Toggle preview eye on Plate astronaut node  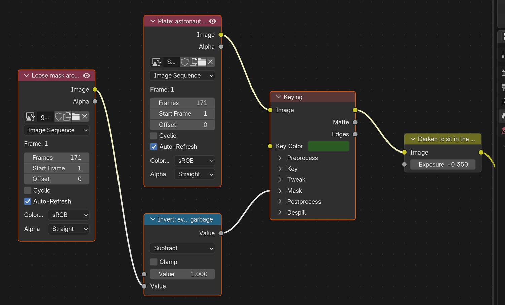point(213,21)
